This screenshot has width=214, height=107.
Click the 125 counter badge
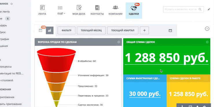pyautogui.click(x=43, y=27)
